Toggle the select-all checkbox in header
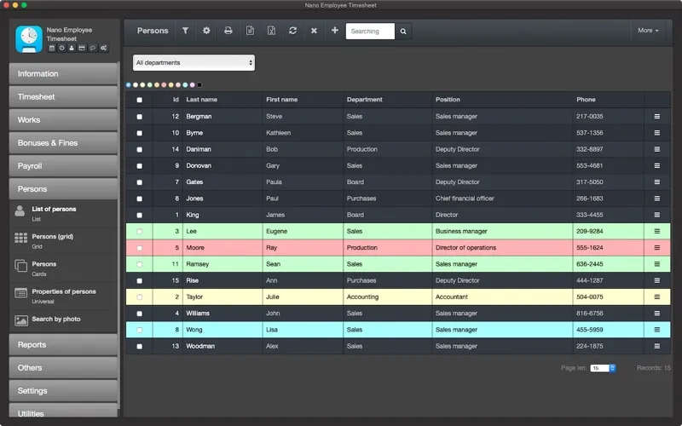The height and width of the screenshot is (426, 682). click(139, 100)
